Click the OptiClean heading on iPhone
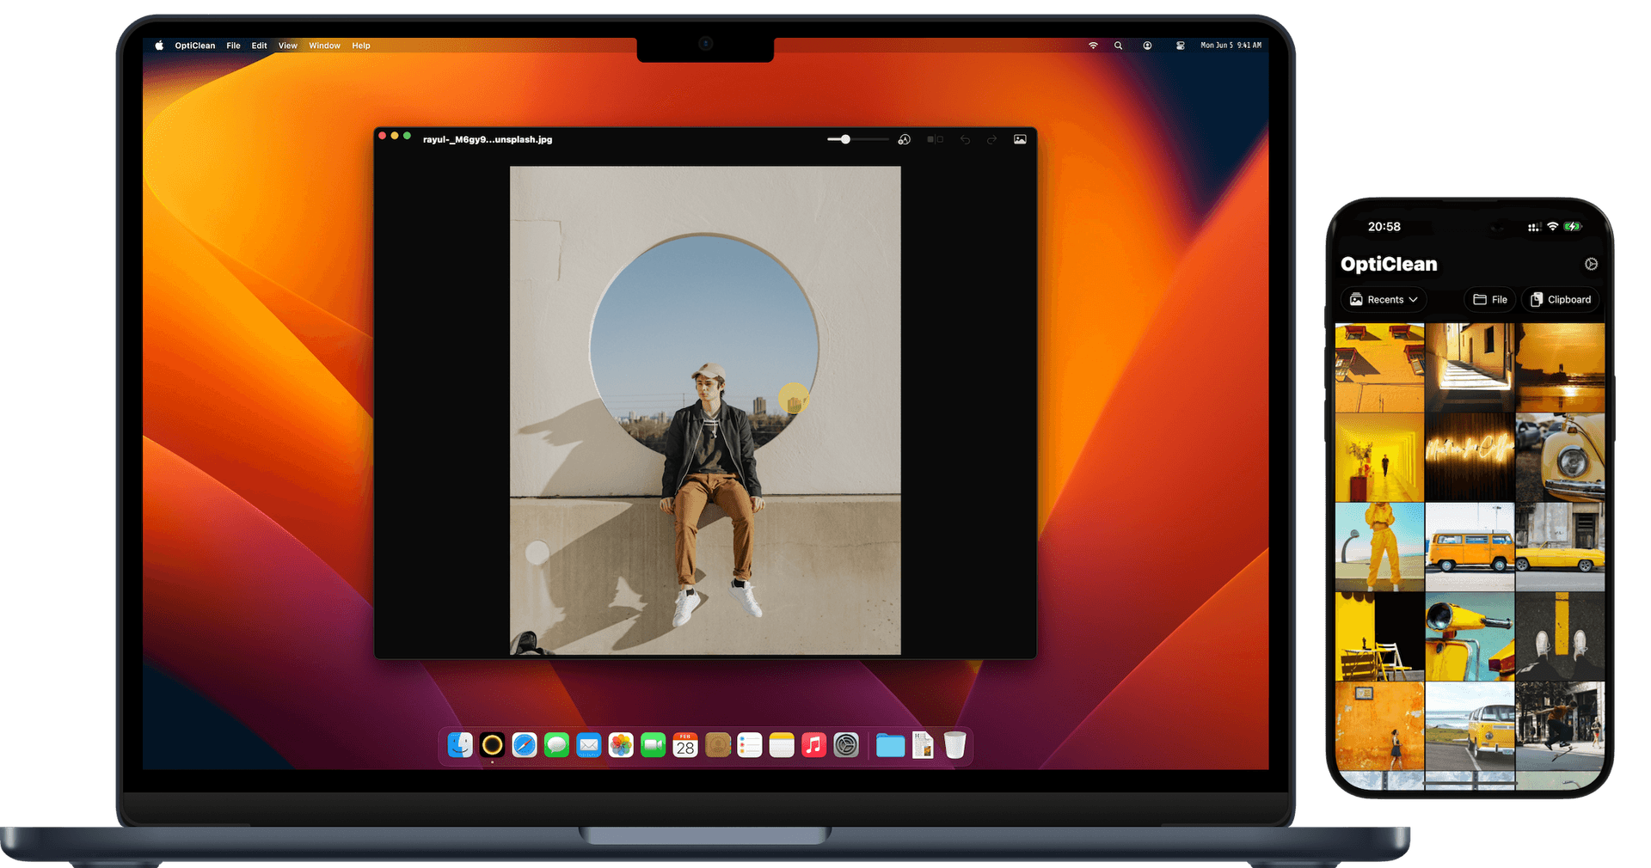The width and height of the screenshot is (1651, 868). click(1389, 264)
